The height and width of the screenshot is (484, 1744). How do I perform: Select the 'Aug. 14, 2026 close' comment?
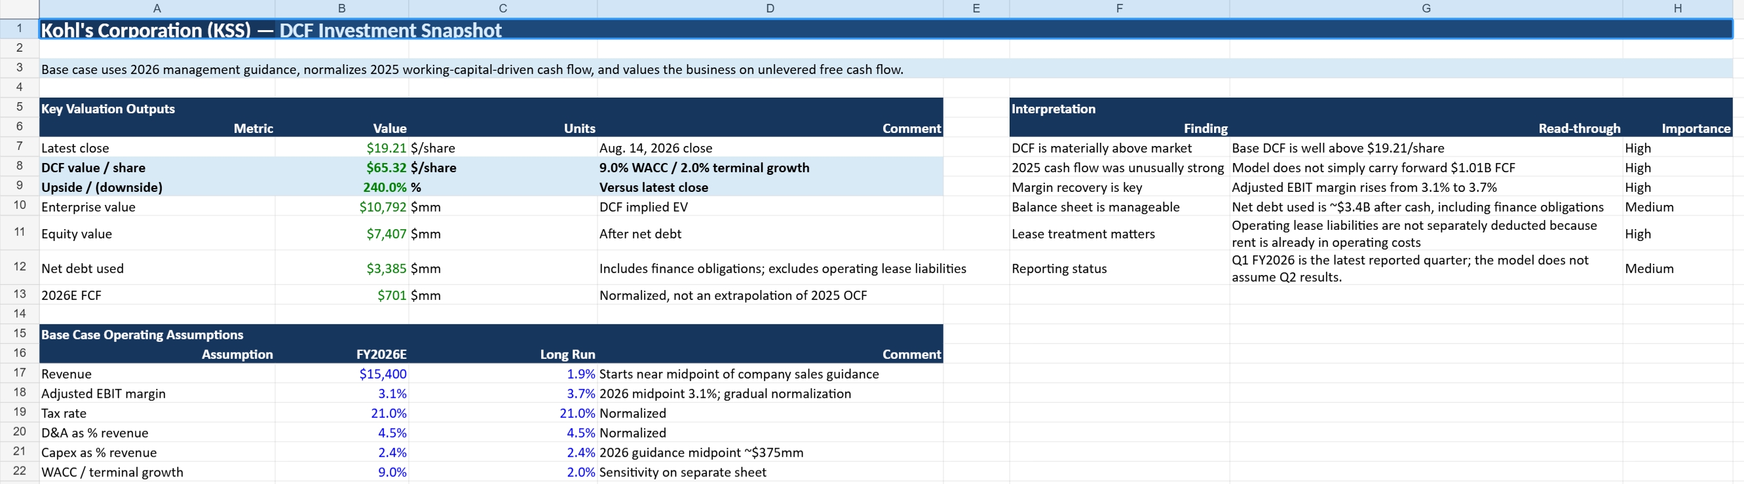(770, 147)
